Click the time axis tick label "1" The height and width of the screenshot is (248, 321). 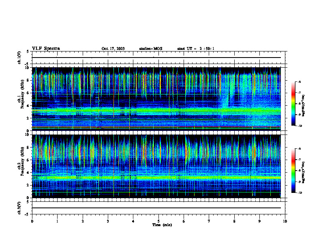pyautogui.click(x=57, y=221)
